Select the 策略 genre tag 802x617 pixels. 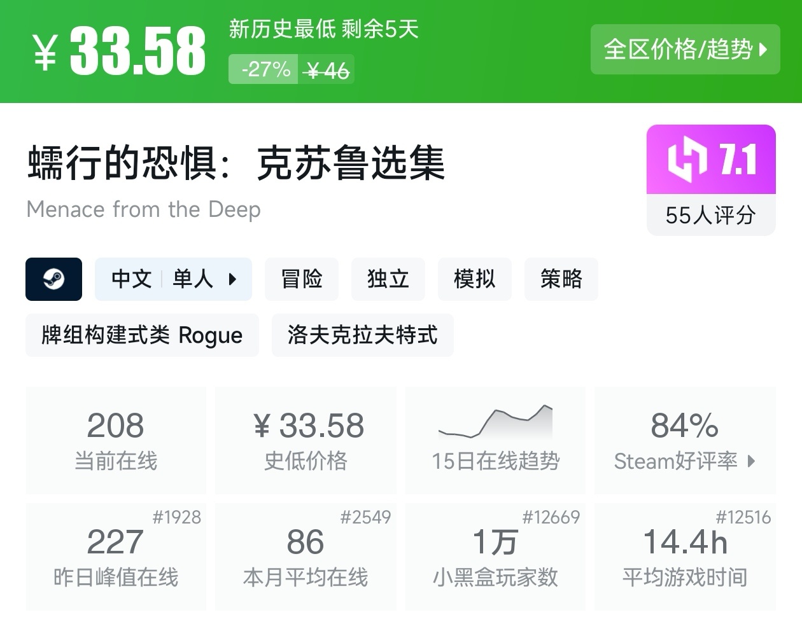[x=561, y=279]
